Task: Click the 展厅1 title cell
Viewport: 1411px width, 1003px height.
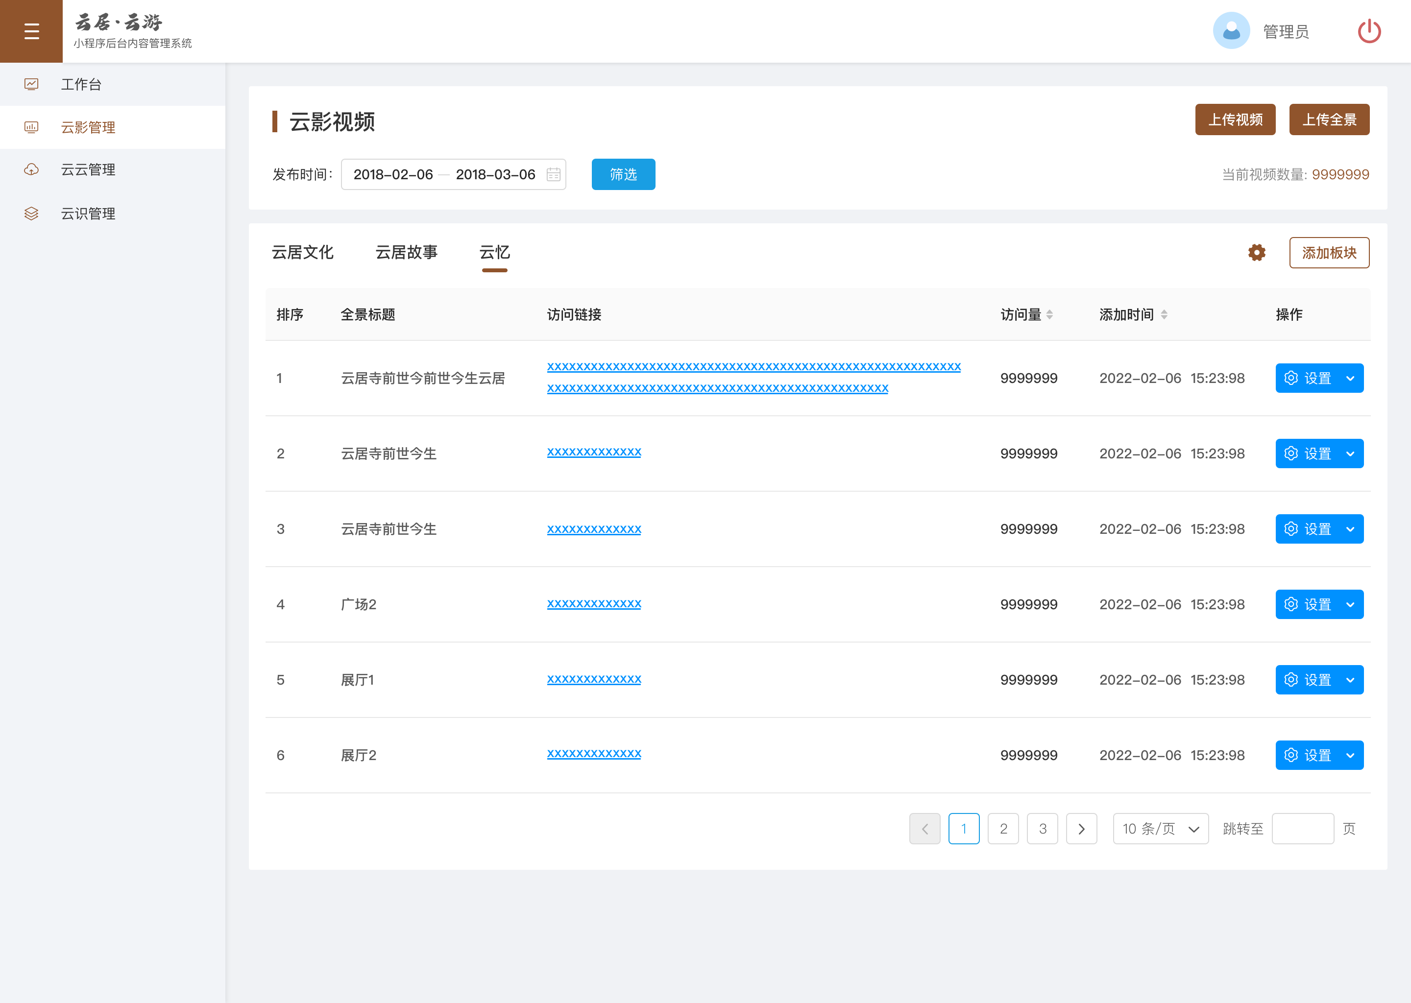Action: [358, 679]
